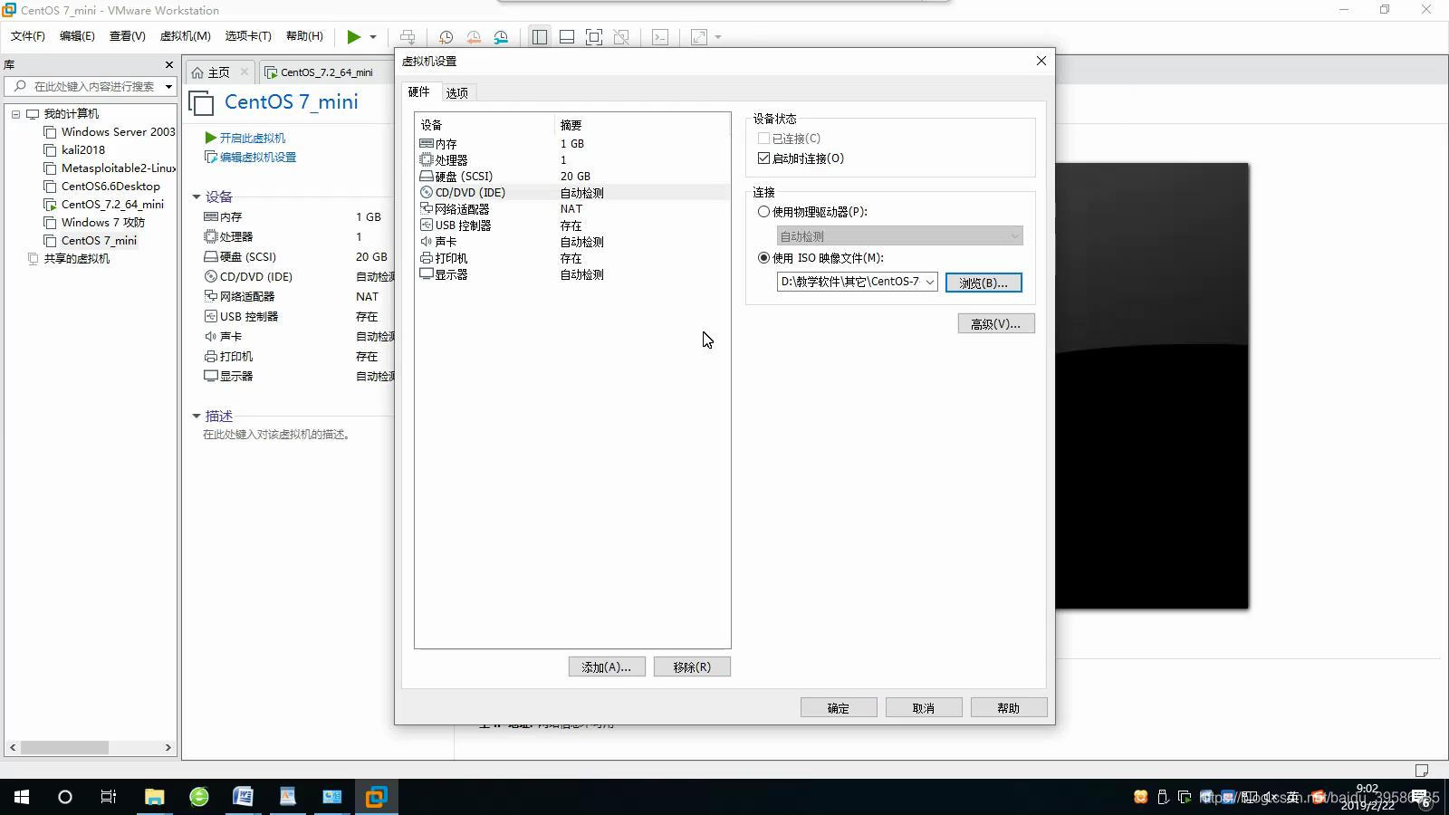Click the 开启此虚拟机 link
1449x815 pixels.
[245, 138]
